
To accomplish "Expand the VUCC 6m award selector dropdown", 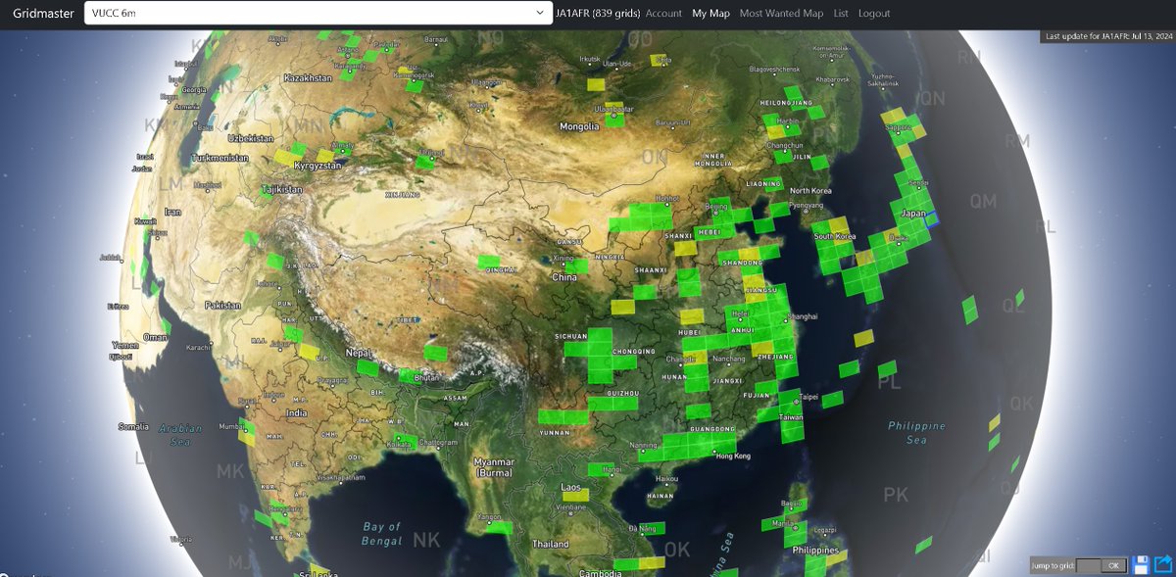I will tap(537, 13).
